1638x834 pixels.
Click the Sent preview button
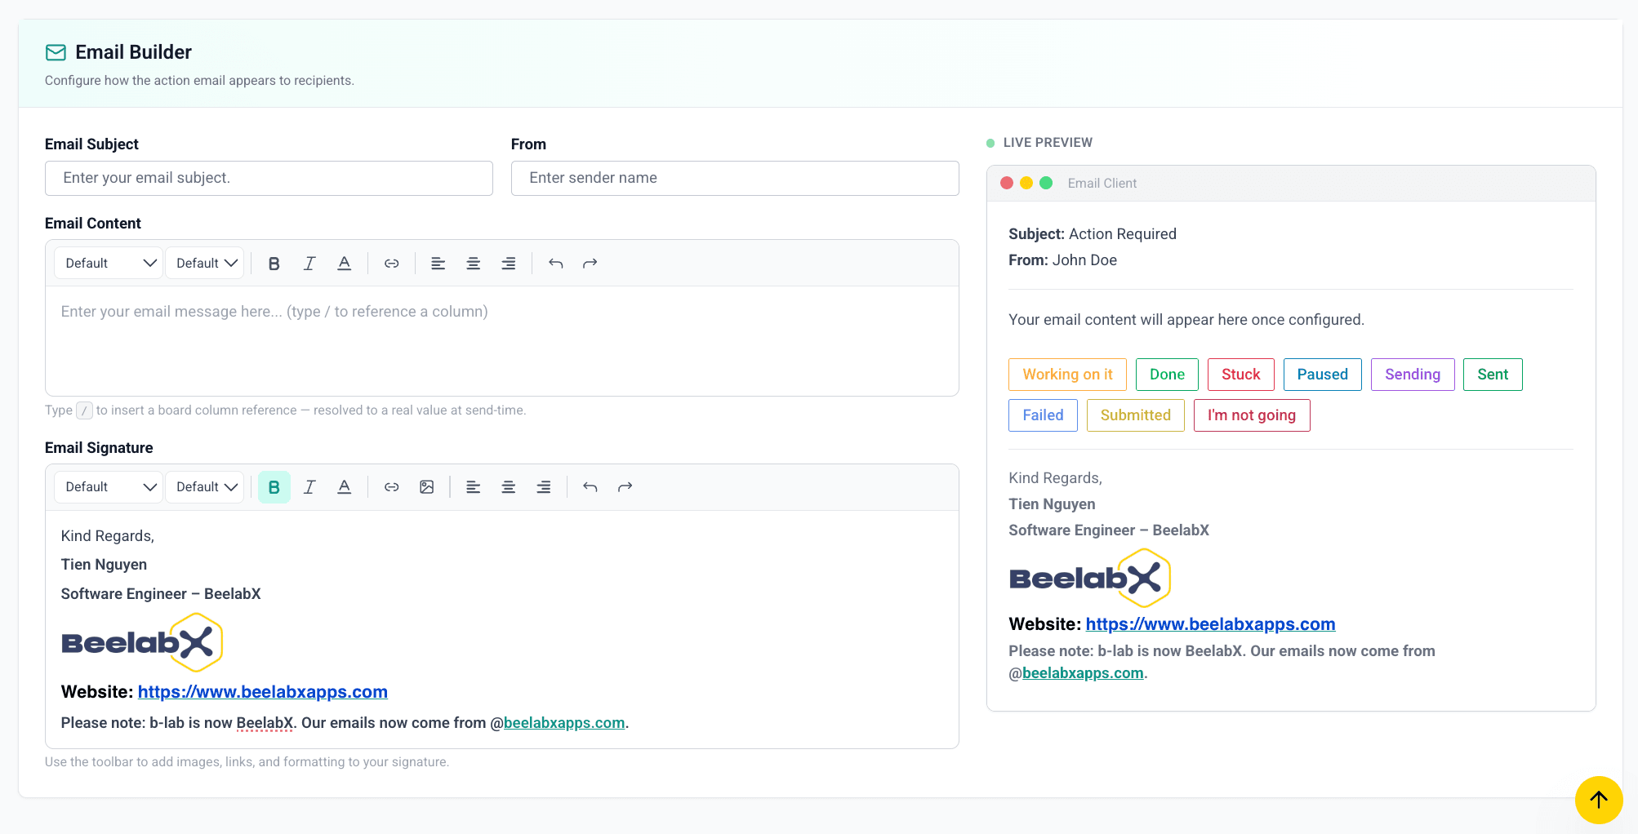click(x=1493, y=375)
